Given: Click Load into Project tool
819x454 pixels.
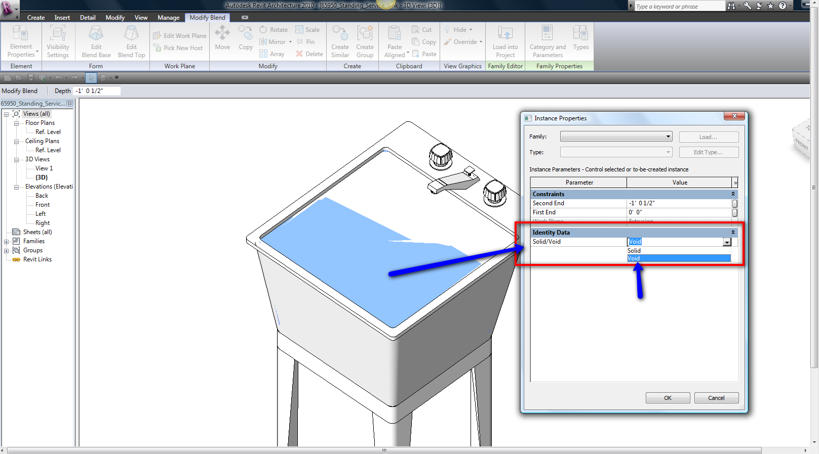Looking at the screenshot, I should point(505,42).
